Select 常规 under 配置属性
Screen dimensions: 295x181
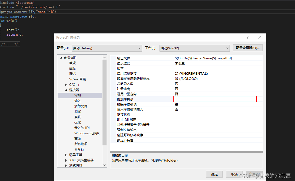tap(72, 63)
